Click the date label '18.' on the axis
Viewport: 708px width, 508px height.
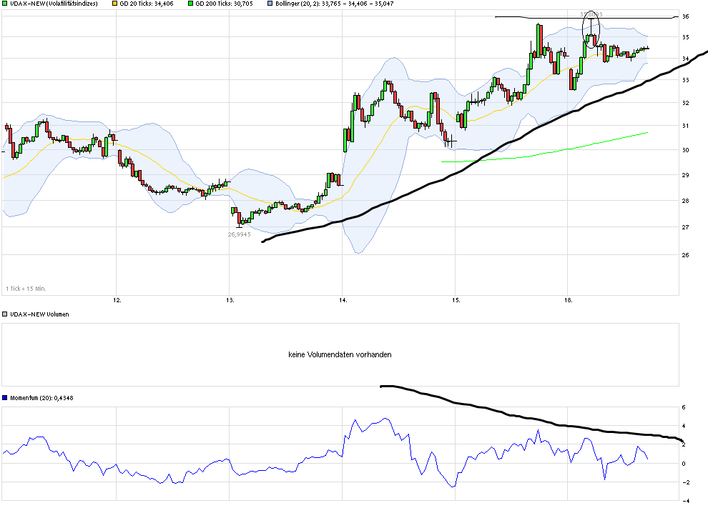(567, 299)
